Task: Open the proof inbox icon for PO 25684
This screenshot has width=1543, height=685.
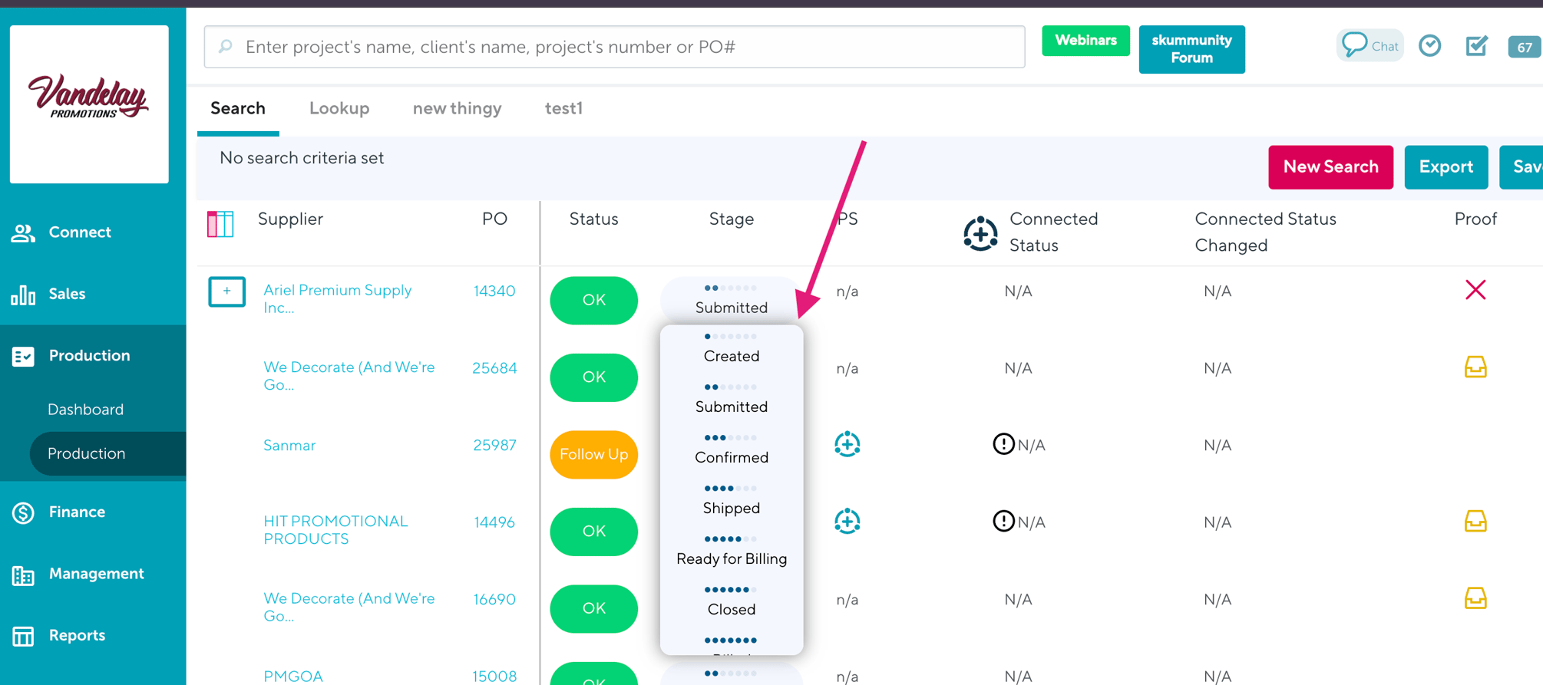Action: click(x=1475, y=367)
